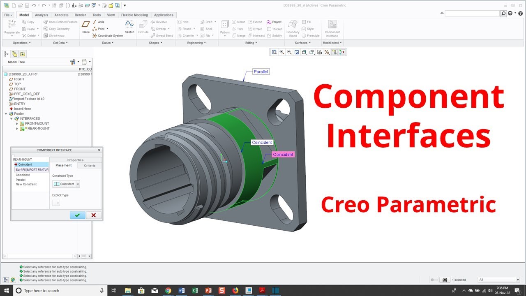526x296 pixels.
Task: Open the Sketch tool
Action: point(129,27)
